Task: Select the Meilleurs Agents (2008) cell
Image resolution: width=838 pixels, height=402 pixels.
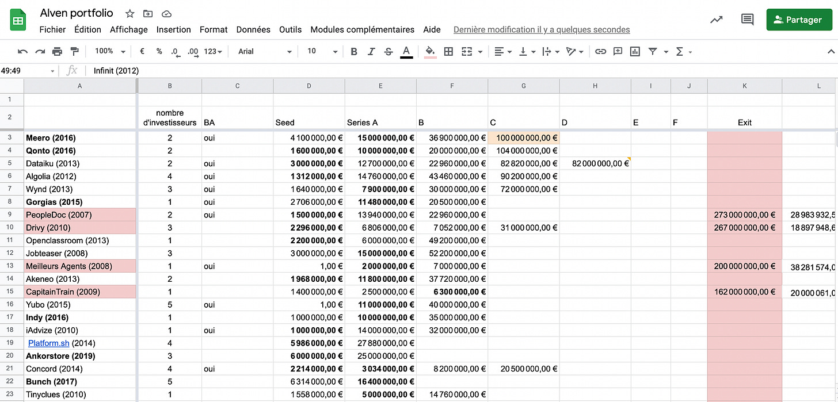Action: point(80,266)
